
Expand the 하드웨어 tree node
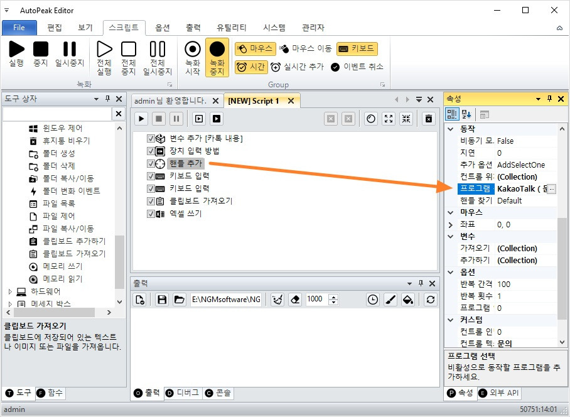pyautogui.click(x=10, y=291)
